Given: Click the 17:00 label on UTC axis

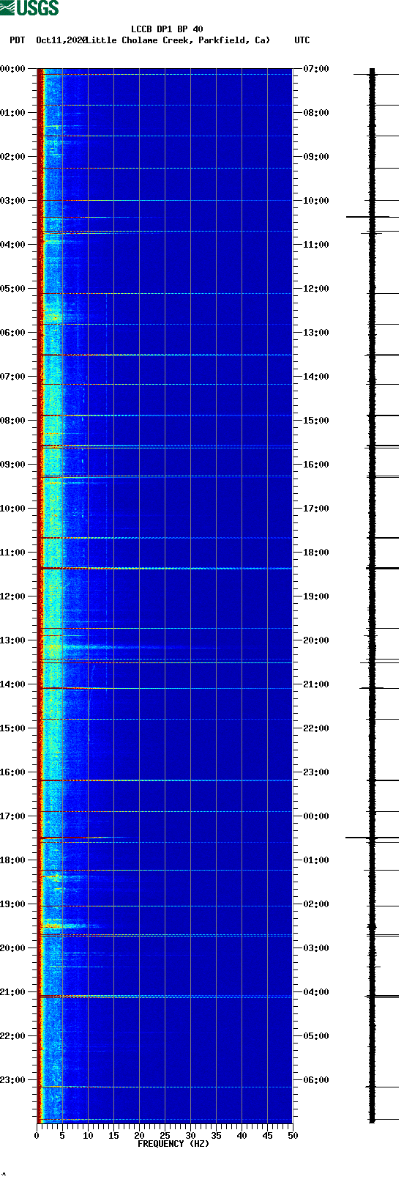Looking at the screenshot, I should (x=316, y=509).
